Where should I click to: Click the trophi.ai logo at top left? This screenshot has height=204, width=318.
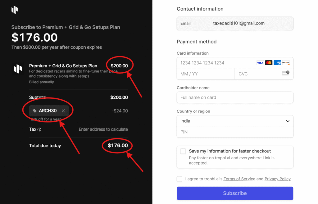coord(15,10)
